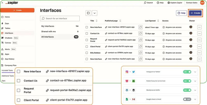The height and width of the screenshot is (105, 207).
Task: Copy link for new-interface-4ac5ef row
Action: point(141,59)
